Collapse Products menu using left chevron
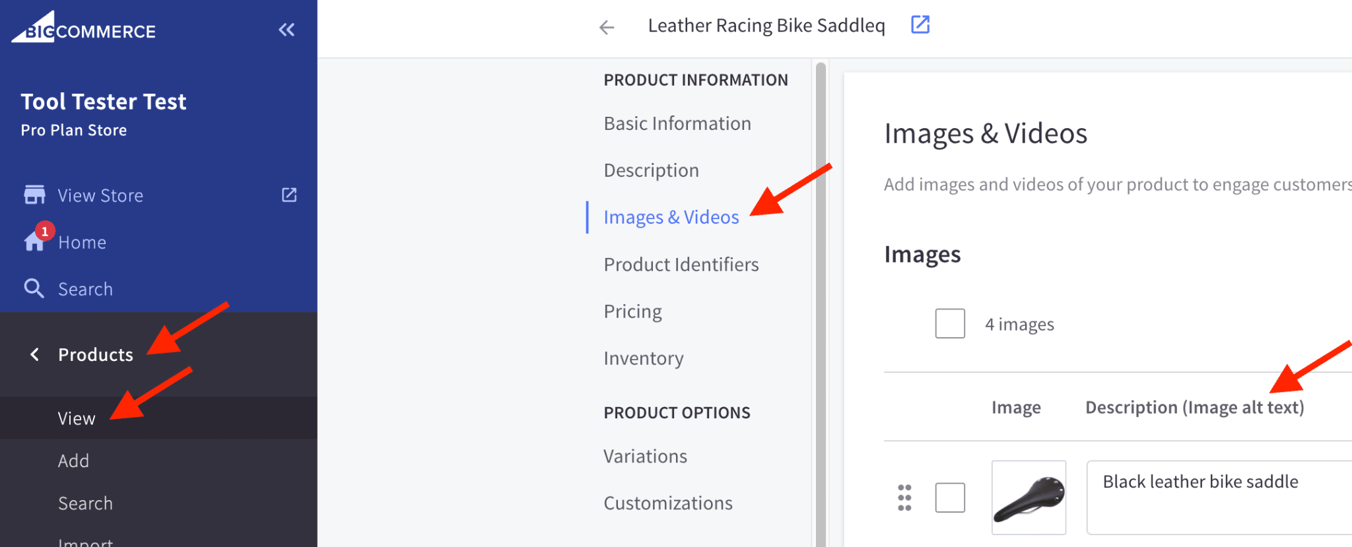The height and width of the screenshot is (547, 1352). click(34, 354)
